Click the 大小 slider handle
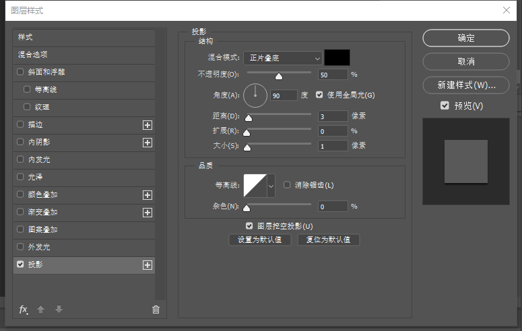The height and width of the screenshot is (331, 522). [247, 147]
